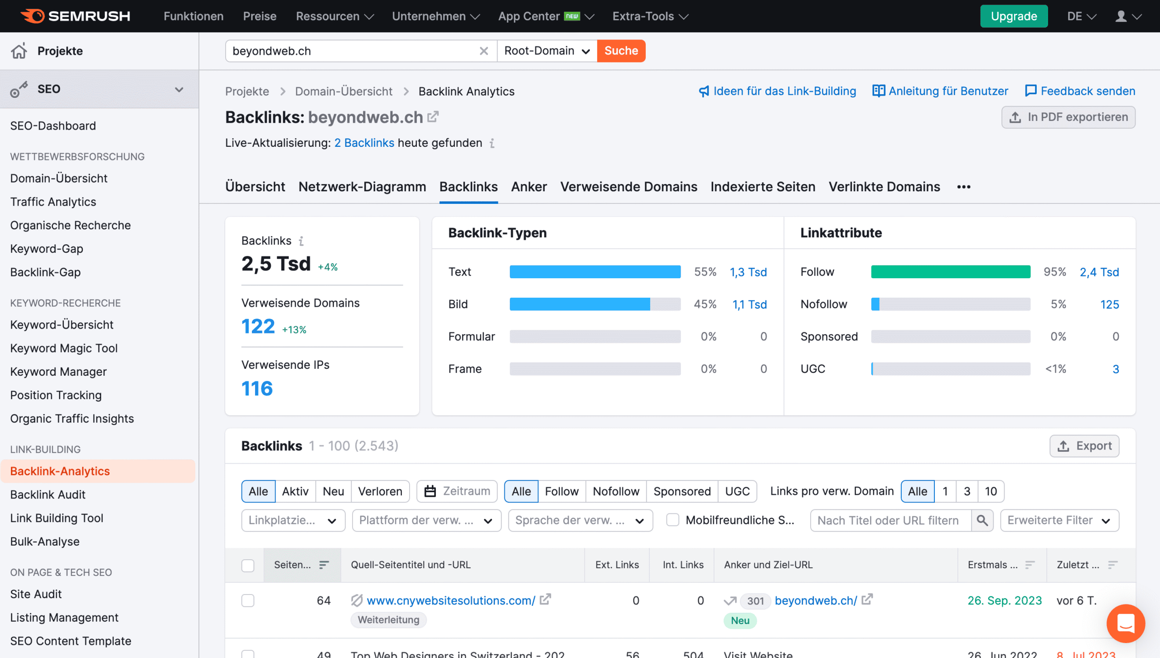Click the Projekte home icon
This screenshot has width=1160, height=658.
coord(19,51)
